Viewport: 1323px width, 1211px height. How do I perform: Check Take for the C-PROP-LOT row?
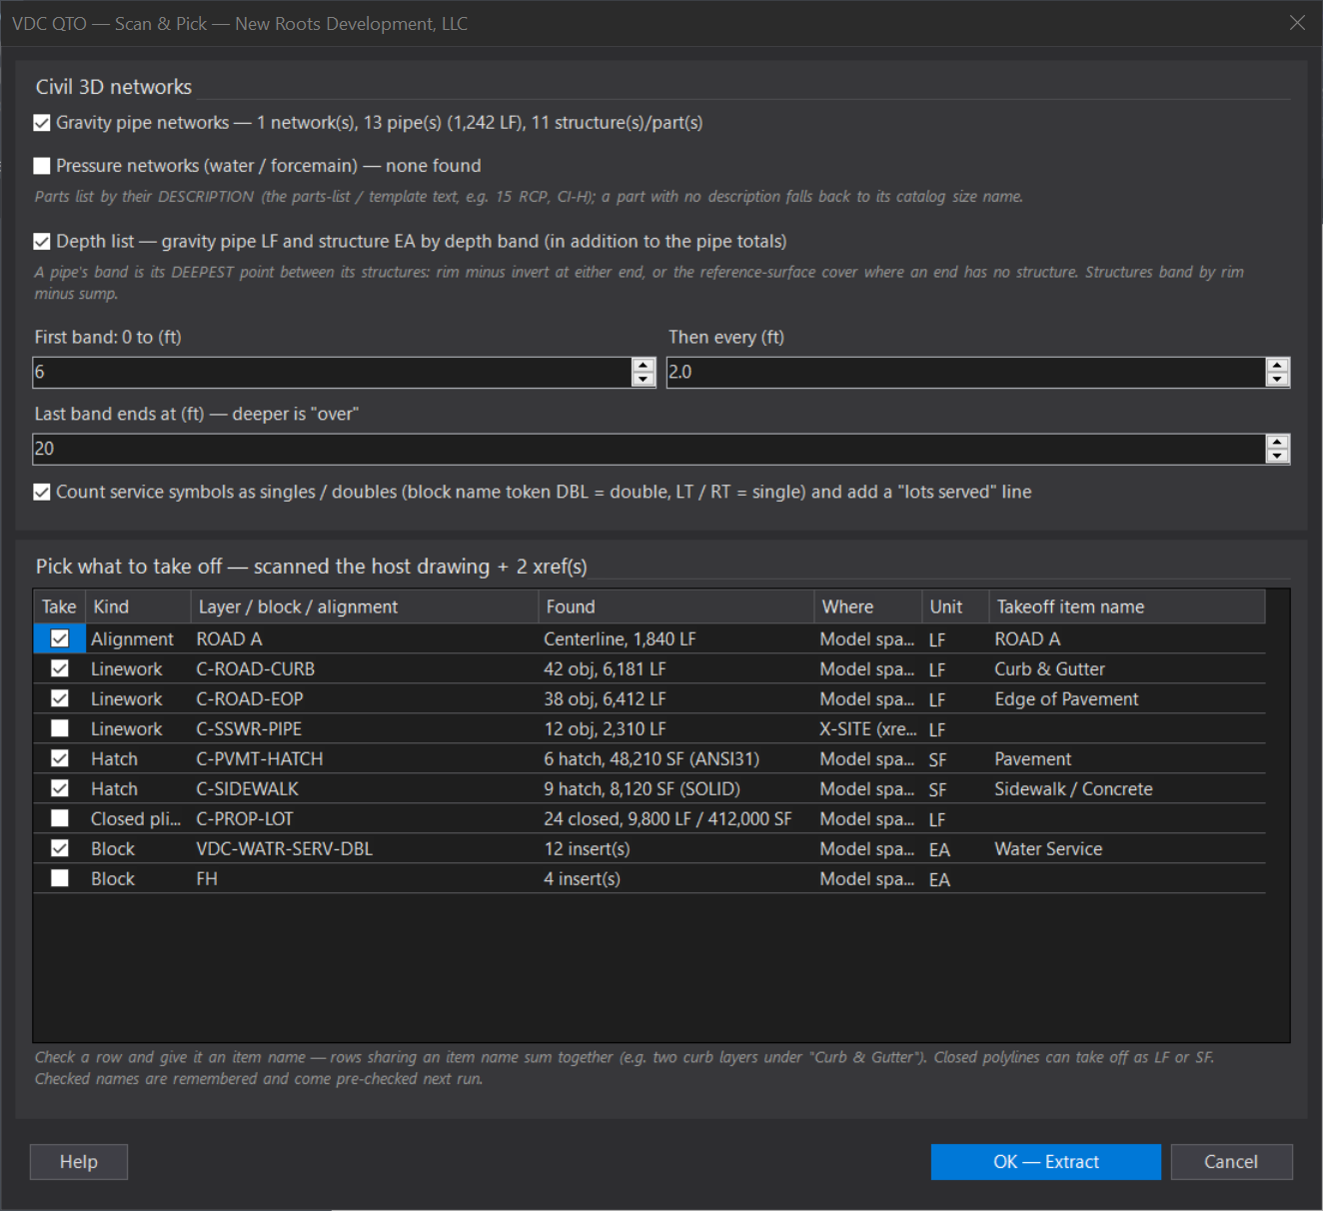click(x=60, y=818)
